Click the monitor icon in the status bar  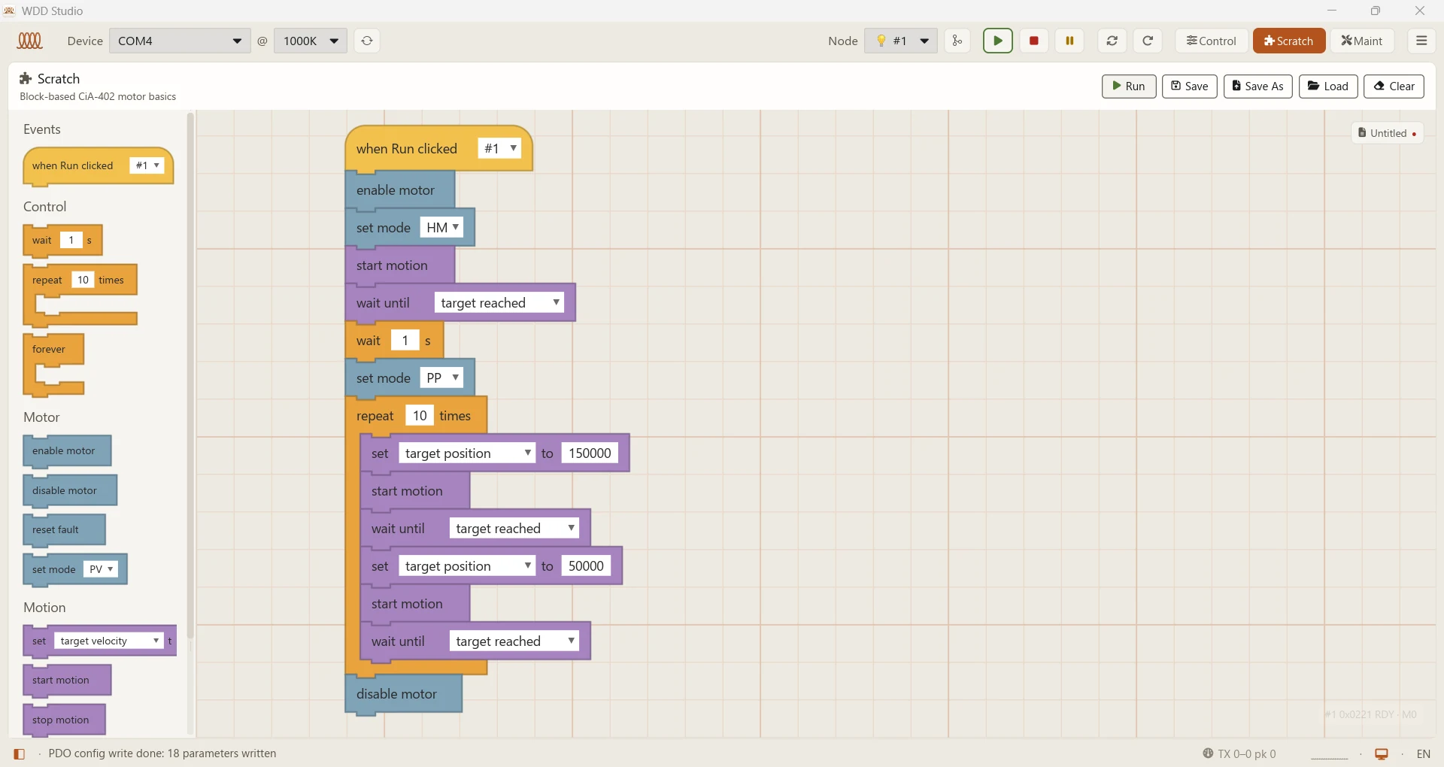point(1382,753)
